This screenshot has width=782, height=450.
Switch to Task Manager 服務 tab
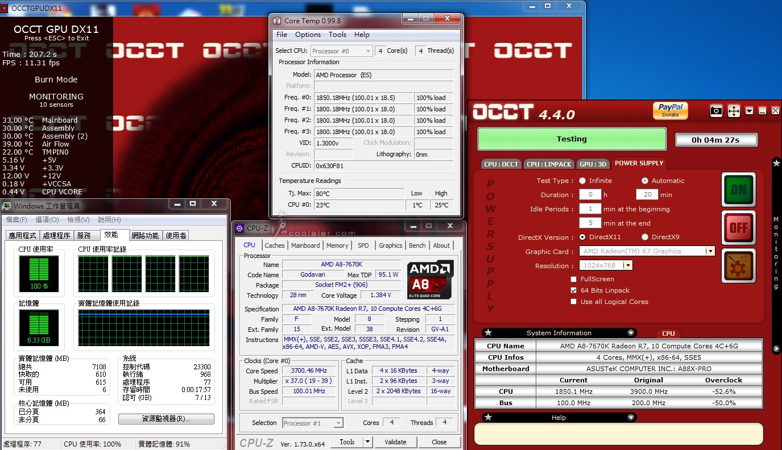[84, 235]
